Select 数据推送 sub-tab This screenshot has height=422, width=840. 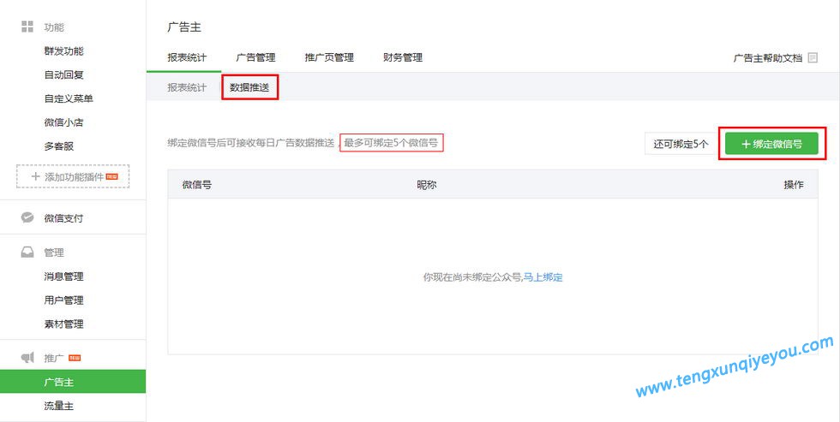pos(249,87)
